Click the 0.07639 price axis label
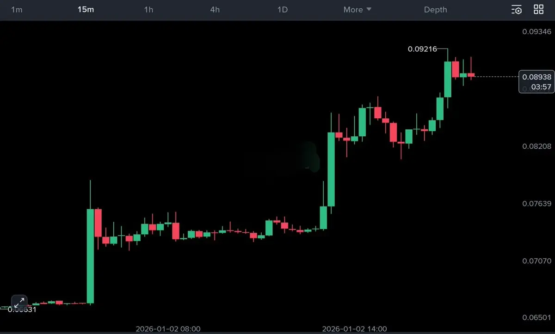This screenshot has width=555, height=334. coord(536,204)
